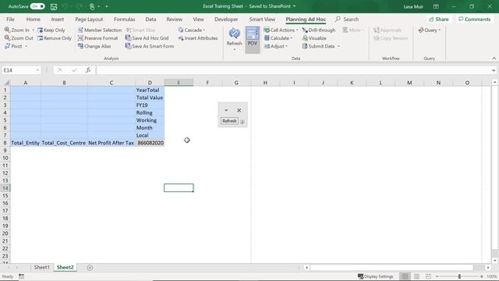Close the floating POV toolbar
The width and height of the screenshot is (499, 281).
tap(239, 110)
